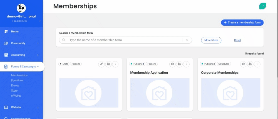278x119 pixels.
Task: Click the pencil edit icon on the Draft card
Action: point(101,64)
